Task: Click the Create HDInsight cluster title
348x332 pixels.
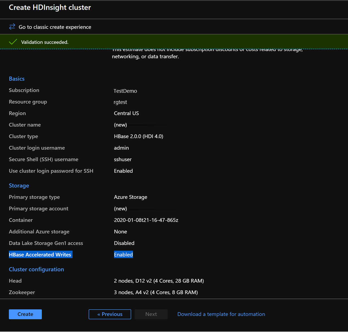Action: click(50, 8)
